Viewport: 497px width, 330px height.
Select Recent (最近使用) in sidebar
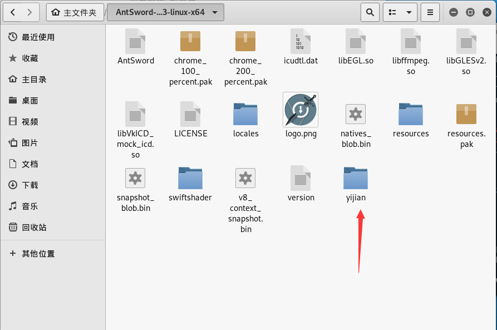[53, 37]
